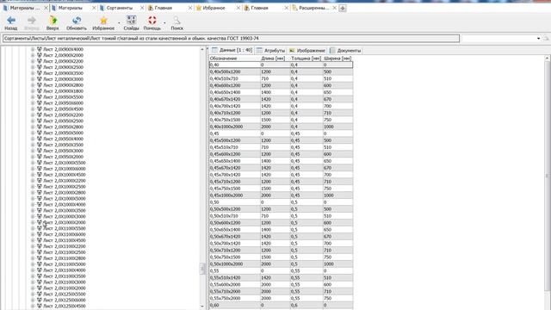Open the Помощь toolbar dropdown arrow
The width and height of the screenshot is (551, 310).
coord(164,23)
